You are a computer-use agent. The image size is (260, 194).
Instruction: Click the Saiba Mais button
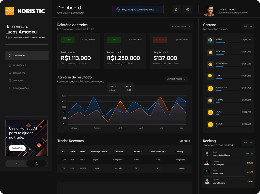[17, 148]
